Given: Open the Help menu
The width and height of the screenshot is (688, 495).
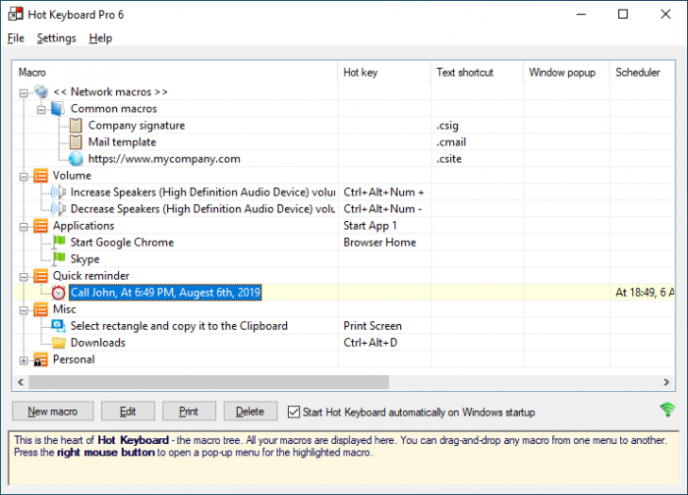Looking at the screenshot, I should (100, 38).
